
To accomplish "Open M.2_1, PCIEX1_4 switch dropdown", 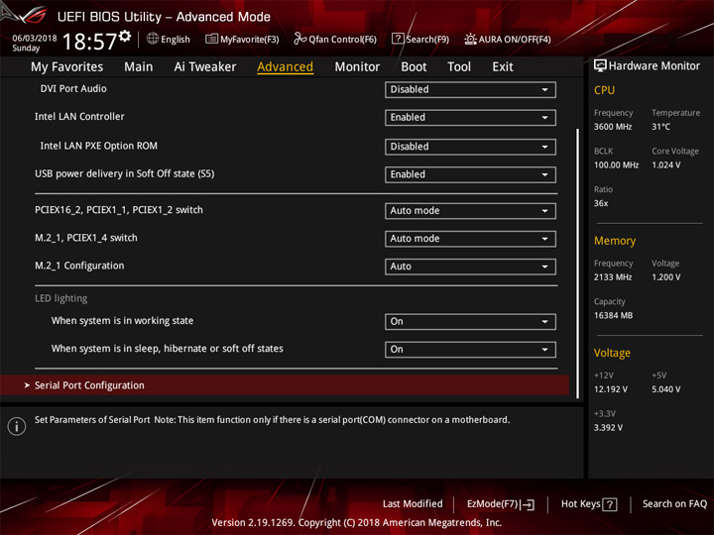I will (x=470, y=239).
